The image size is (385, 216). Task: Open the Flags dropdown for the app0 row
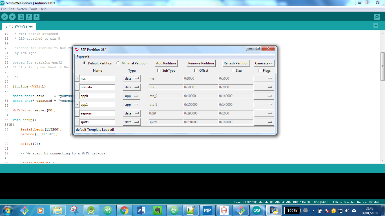coord(264,96)
